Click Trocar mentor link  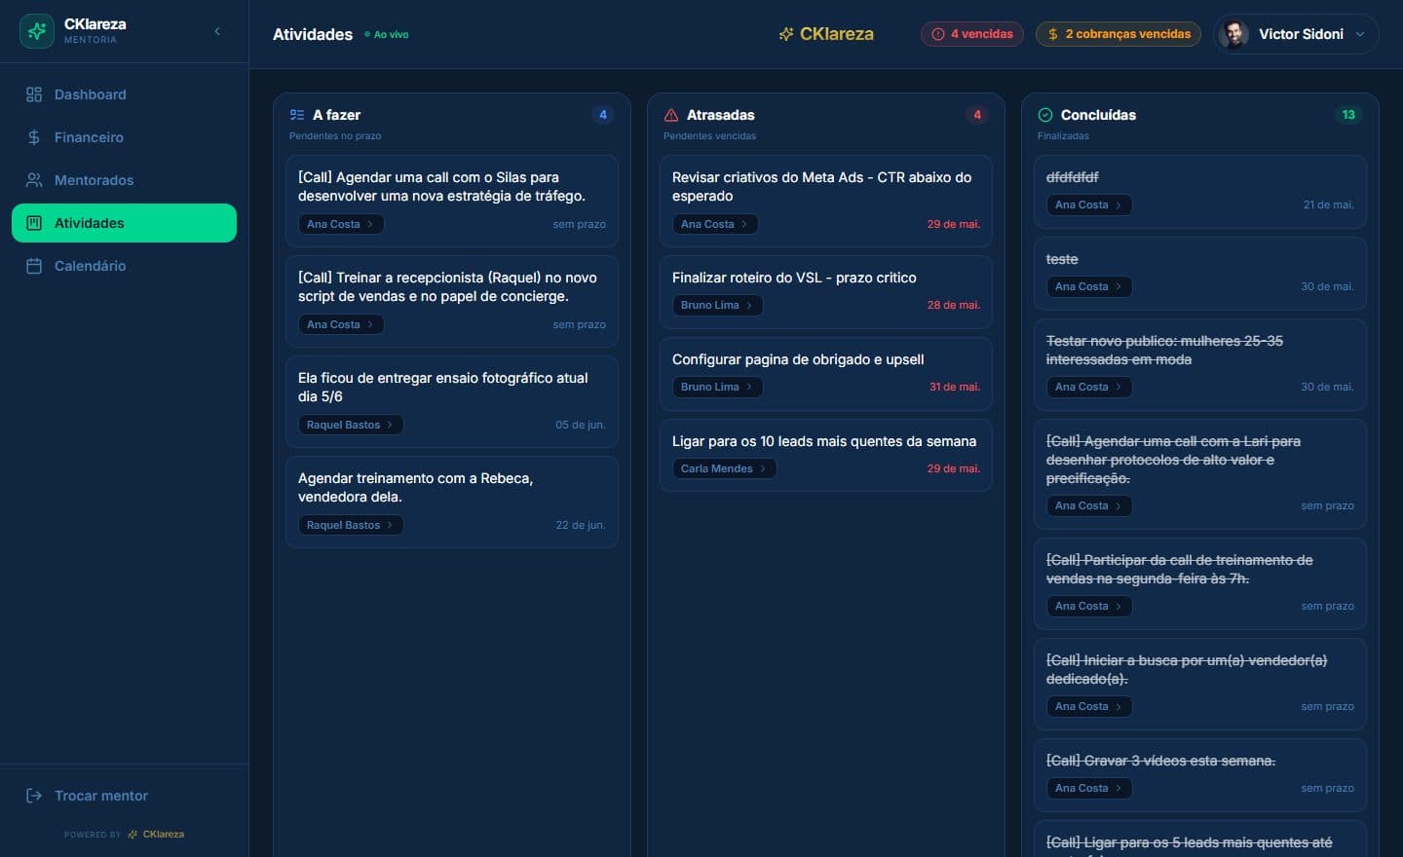pos(124,796)
